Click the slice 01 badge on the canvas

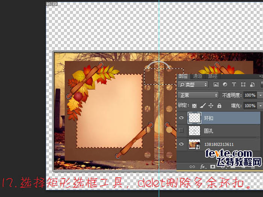click(49, 4)
